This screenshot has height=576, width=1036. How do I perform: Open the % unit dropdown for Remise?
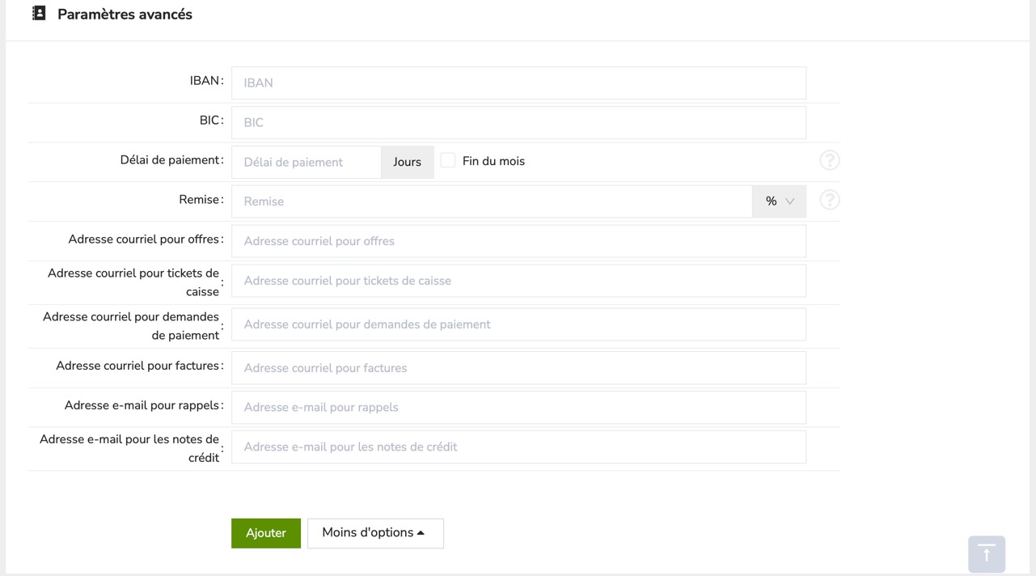[x=779, y=201]
